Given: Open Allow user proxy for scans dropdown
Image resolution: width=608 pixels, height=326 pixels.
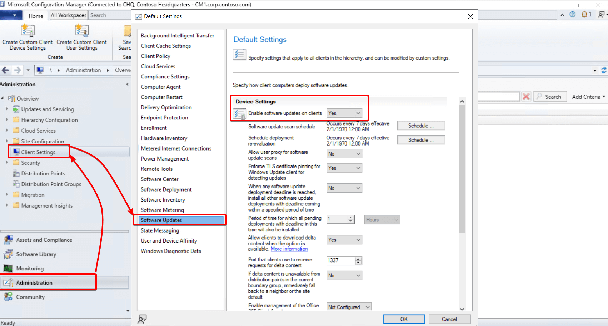Looking at the screenshot, I should (x=344, y=154).
